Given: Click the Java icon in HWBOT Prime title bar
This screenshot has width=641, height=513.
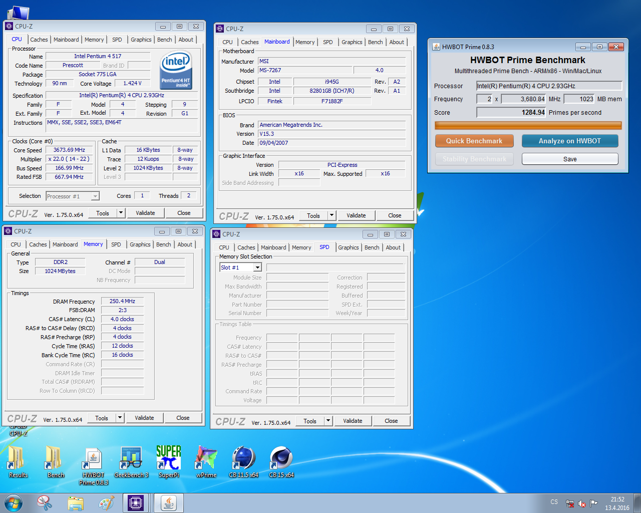Looking at the screenshot, I should [436, 47].
